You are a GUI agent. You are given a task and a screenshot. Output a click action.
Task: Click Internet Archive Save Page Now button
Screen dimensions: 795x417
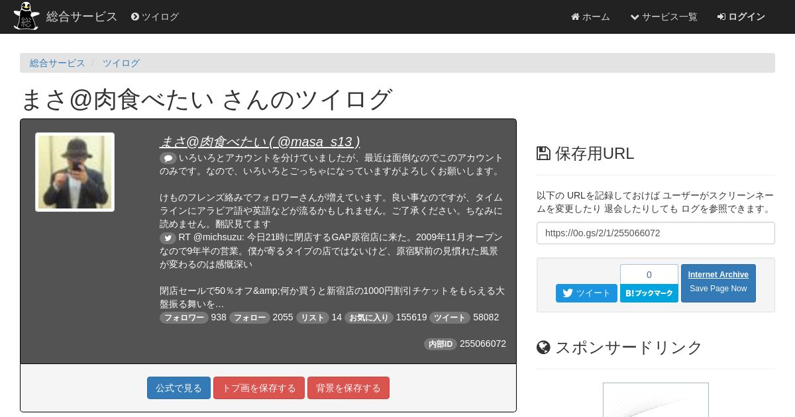[x=718, y=283]
